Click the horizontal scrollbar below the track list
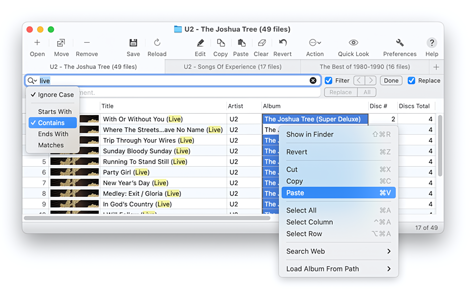The width and height of the screenshot is (470, 292). 148,218
